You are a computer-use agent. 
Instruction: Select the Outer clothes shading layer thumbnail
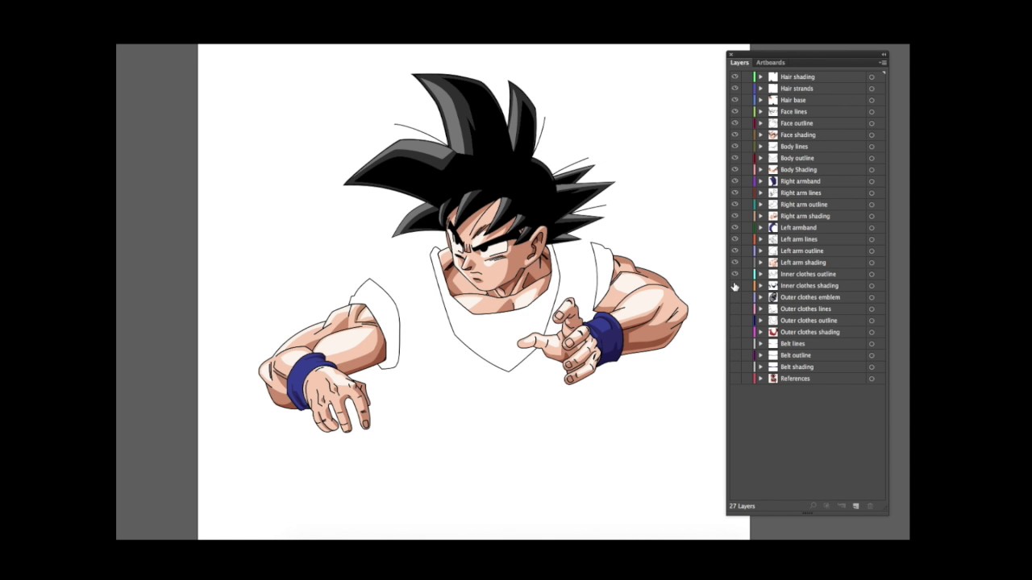tap(773, 332)
